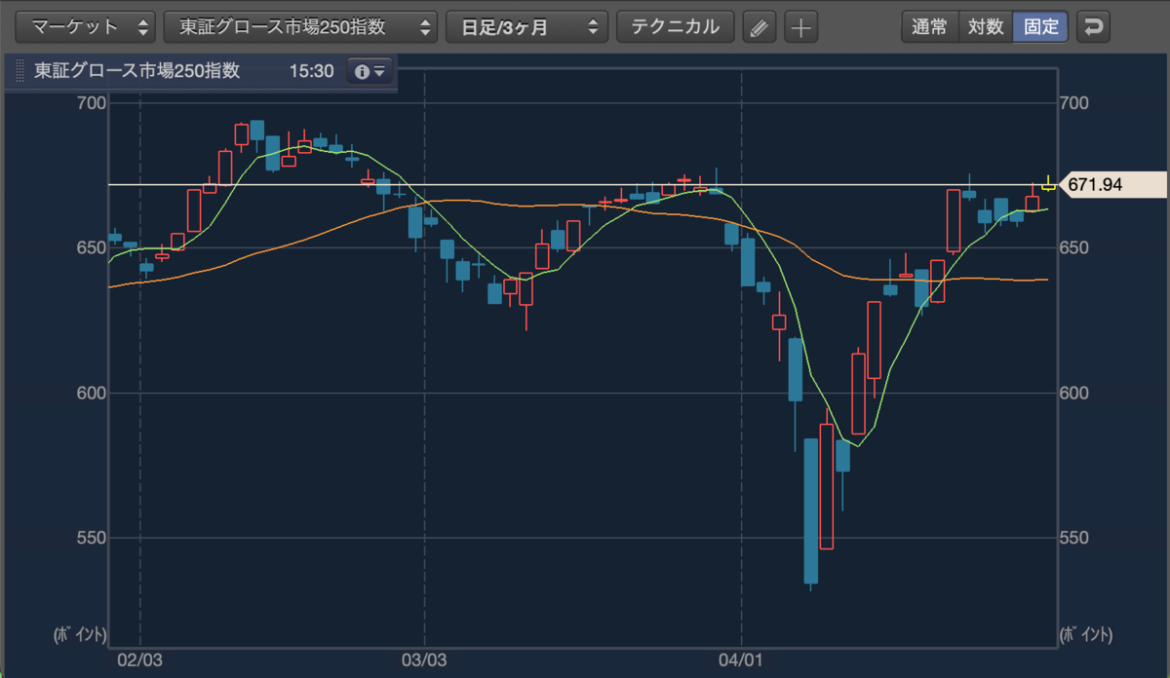The height and width of the screenshot is (678, 1170).
Task: Switch scale to 通常 mode
Action: [x=929, y=27]
